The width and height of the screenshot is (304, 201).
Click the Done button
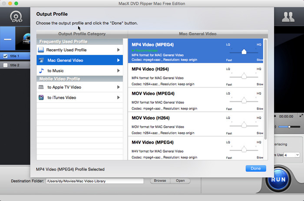pos(256,168)
